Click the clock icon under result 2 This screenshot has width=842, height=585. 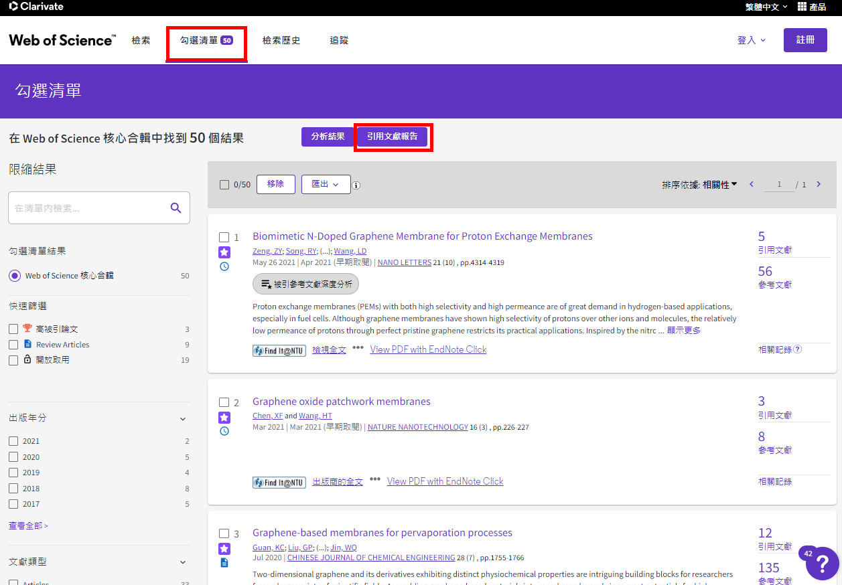[224, 431]
